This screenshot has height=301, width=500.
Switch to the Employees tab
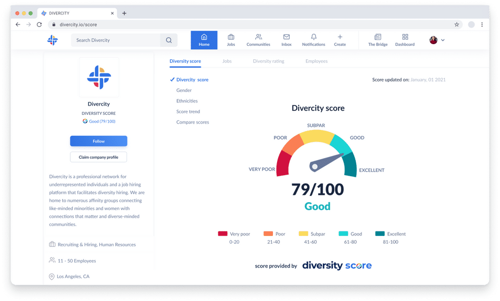tap(317, 61)
